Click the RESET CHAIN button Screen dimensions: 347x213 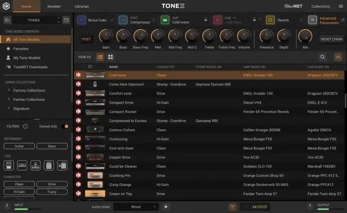click(x=332, y=39)
